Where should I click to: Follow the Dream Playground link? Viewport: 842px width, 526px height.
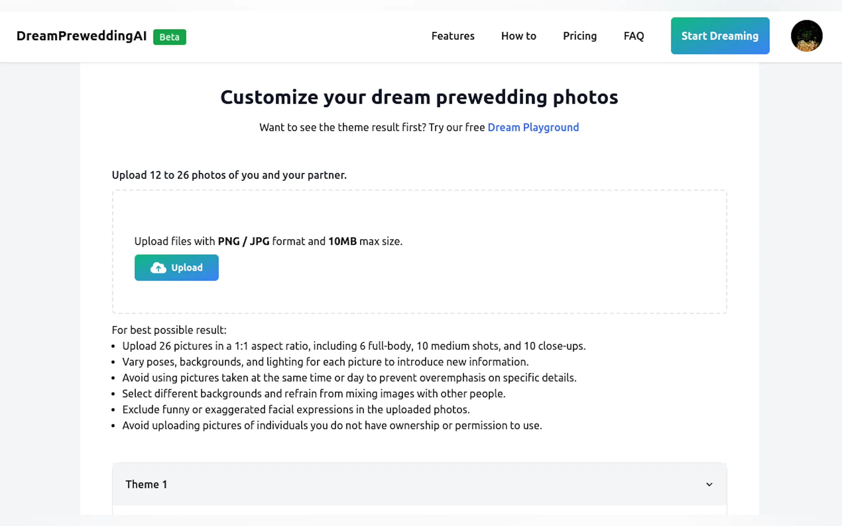(x=533, y=127)
